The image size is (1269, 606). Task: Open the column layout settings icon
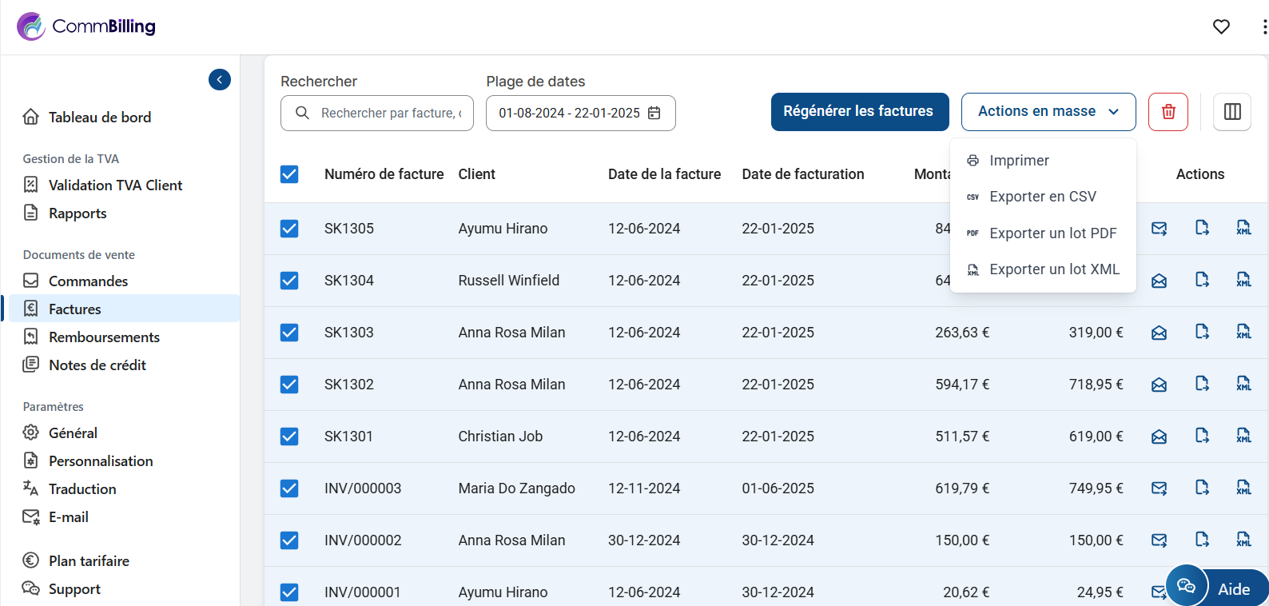pos(1231,112)
